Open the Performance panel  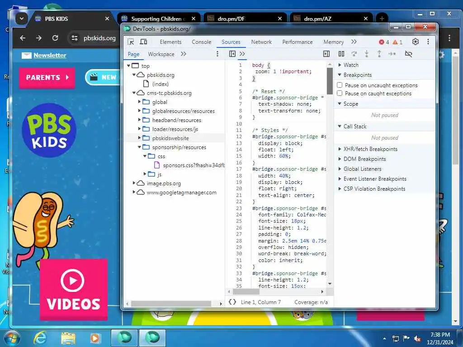pos(298,42)
